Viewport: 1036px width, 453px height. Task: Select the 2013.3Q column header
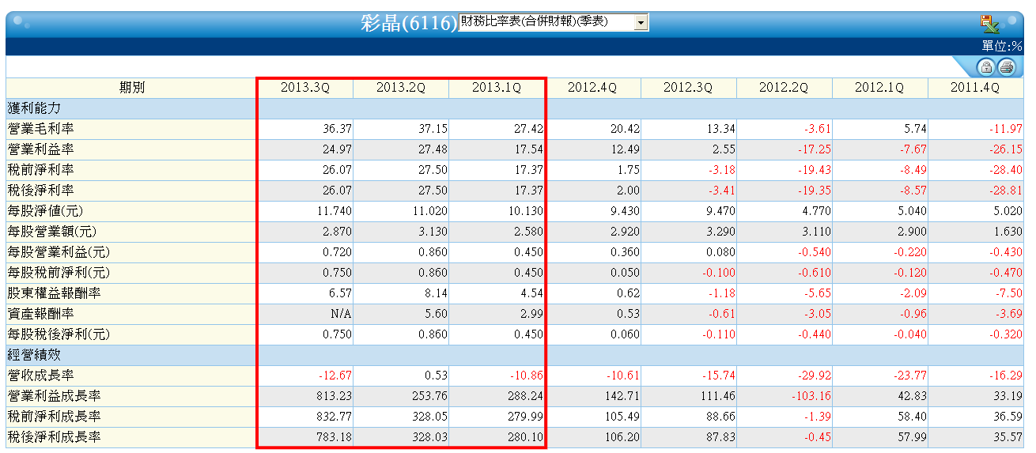pyautogui.click(x=304, y=88)
